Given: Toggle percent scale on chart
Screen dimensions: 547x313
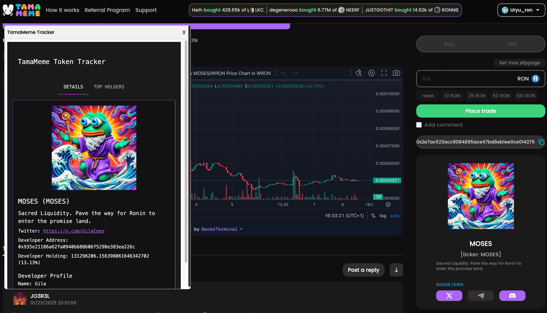Looking at the screenshot, I should (x=373, y=216).
